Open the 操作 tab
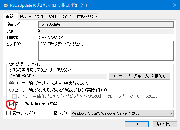180x130 pixels. (x=40, y=16)
